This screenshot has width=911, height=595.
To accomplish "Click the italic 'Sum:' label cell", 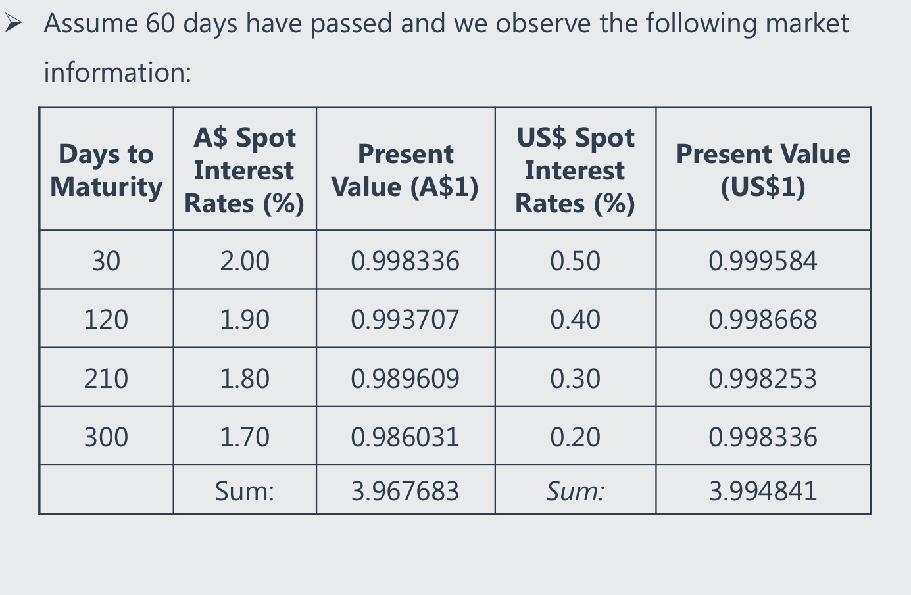I will (x=575, y=490).
